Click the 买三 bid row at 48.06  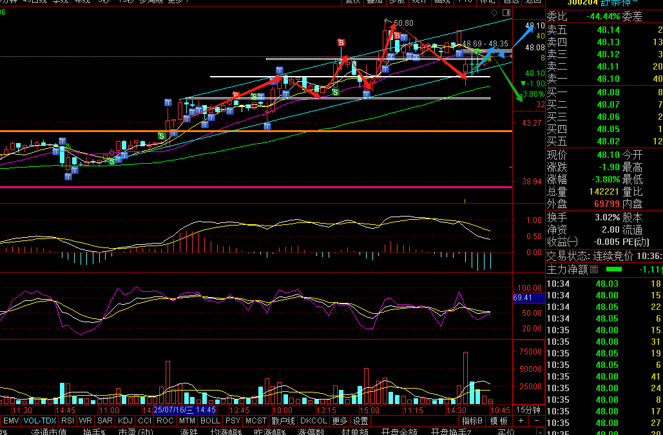[x=604, y=117]
